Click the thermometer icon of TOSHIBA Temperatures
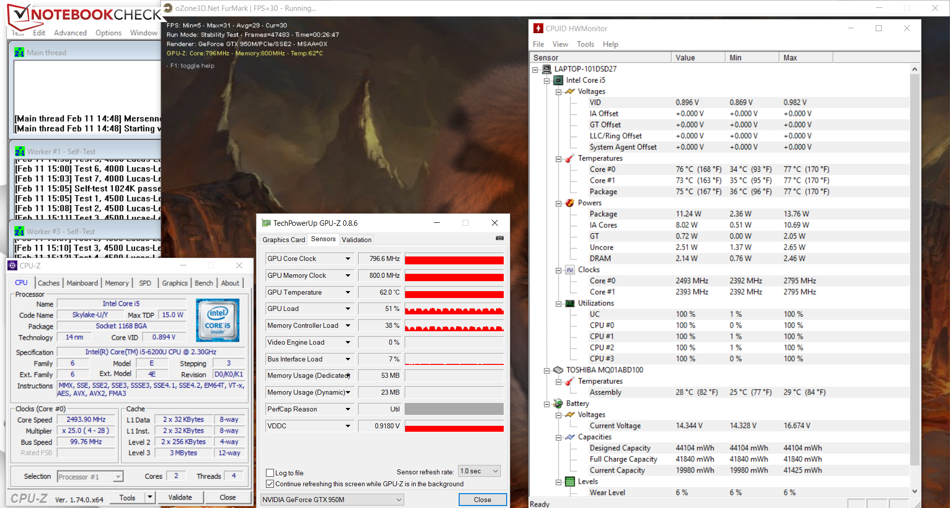The width and height of the screenshot is (950, 508). [570, 381]
